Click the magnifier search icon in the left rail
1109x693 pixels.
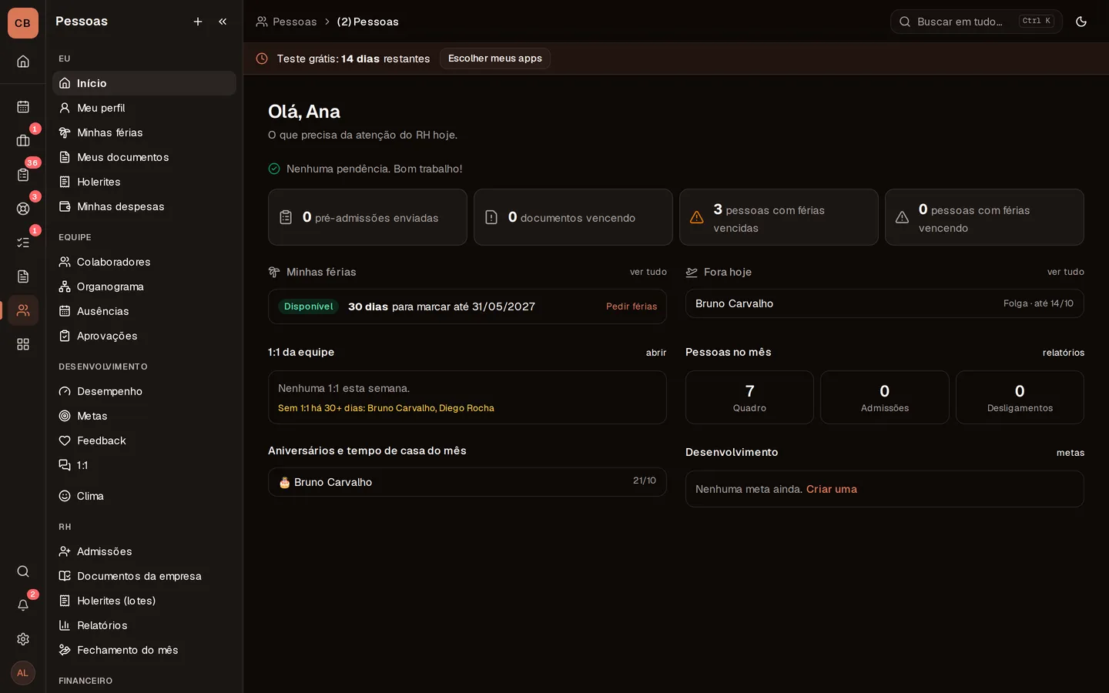[x=23, y=571]
